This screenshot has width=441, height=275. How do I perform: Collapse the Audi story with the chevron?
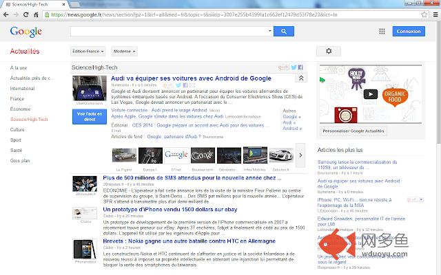(301, 78)
